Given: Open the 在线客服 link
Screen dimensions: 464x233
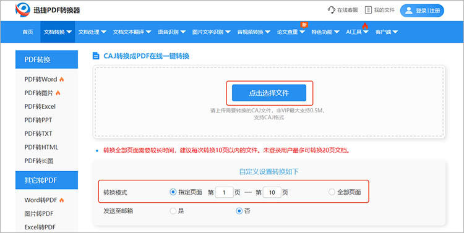Looking at the screenshot, I should (x=348, y=10).
